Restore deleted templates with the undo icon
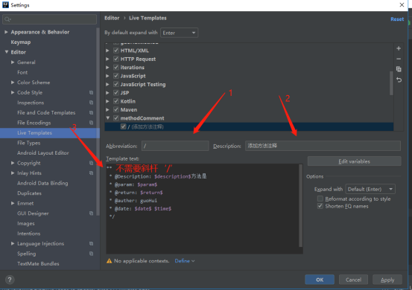The image size is (412, 290). coord(399,80)
